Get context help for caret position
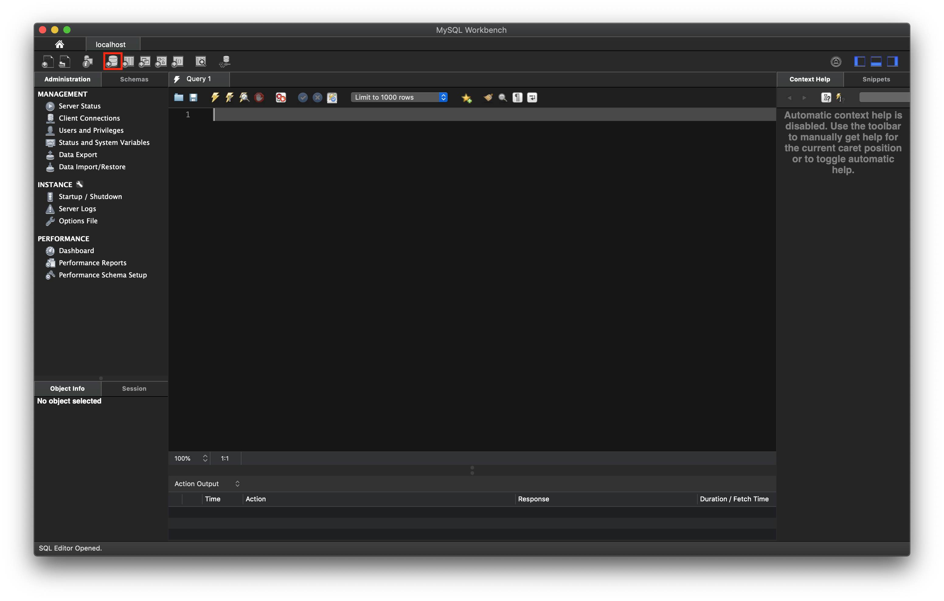Image resolution: width=944 pixels, height=601 pixels. [826, 98]
